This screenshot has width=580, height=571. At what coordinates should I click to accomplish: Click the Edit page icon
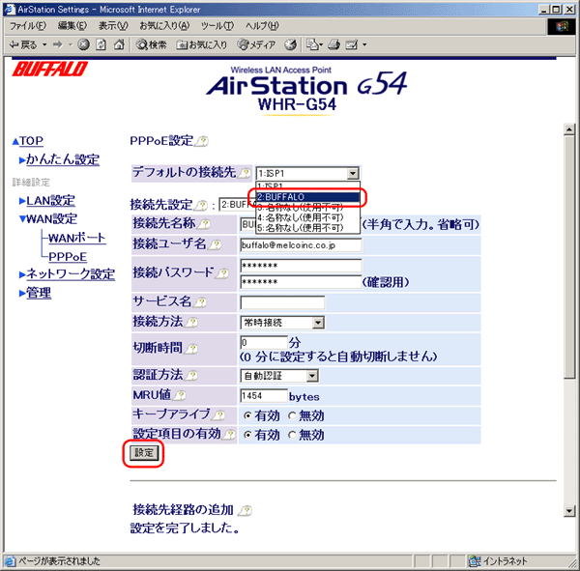click(352, 44)
